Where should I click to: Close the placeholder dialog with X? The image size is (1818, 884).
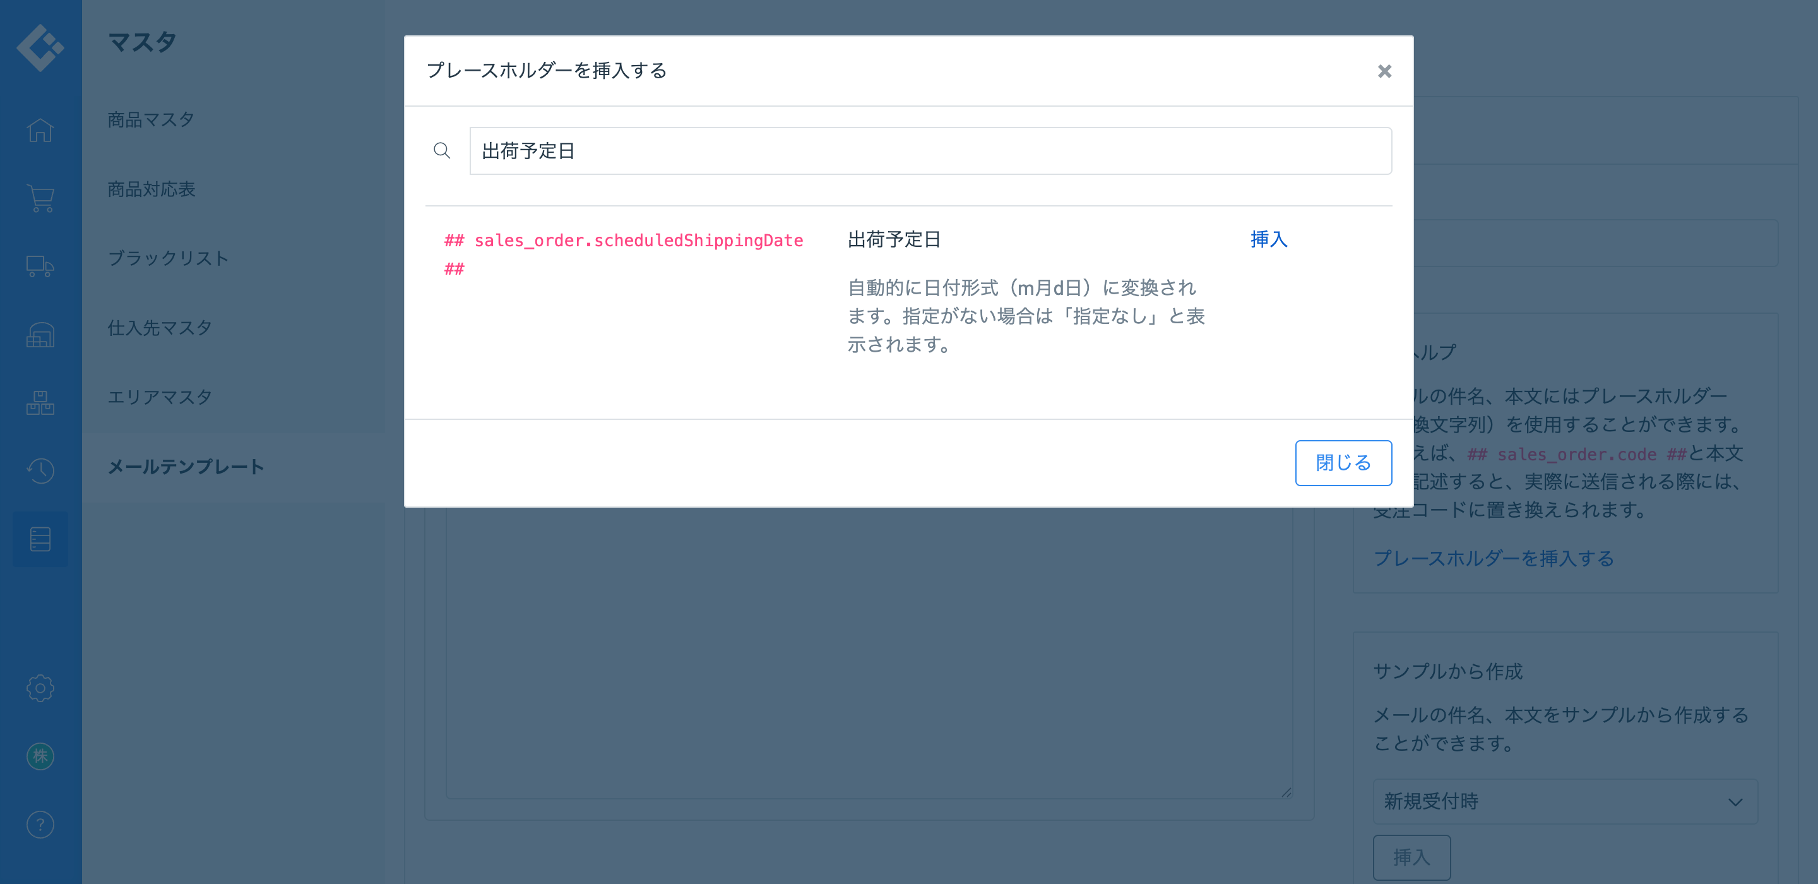(1385, 71)
